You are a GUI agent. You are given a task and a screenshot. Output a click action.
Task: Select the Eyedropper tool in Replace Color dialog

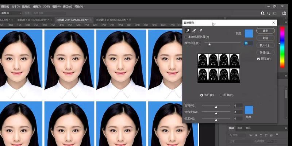click(x=188, y=31)
